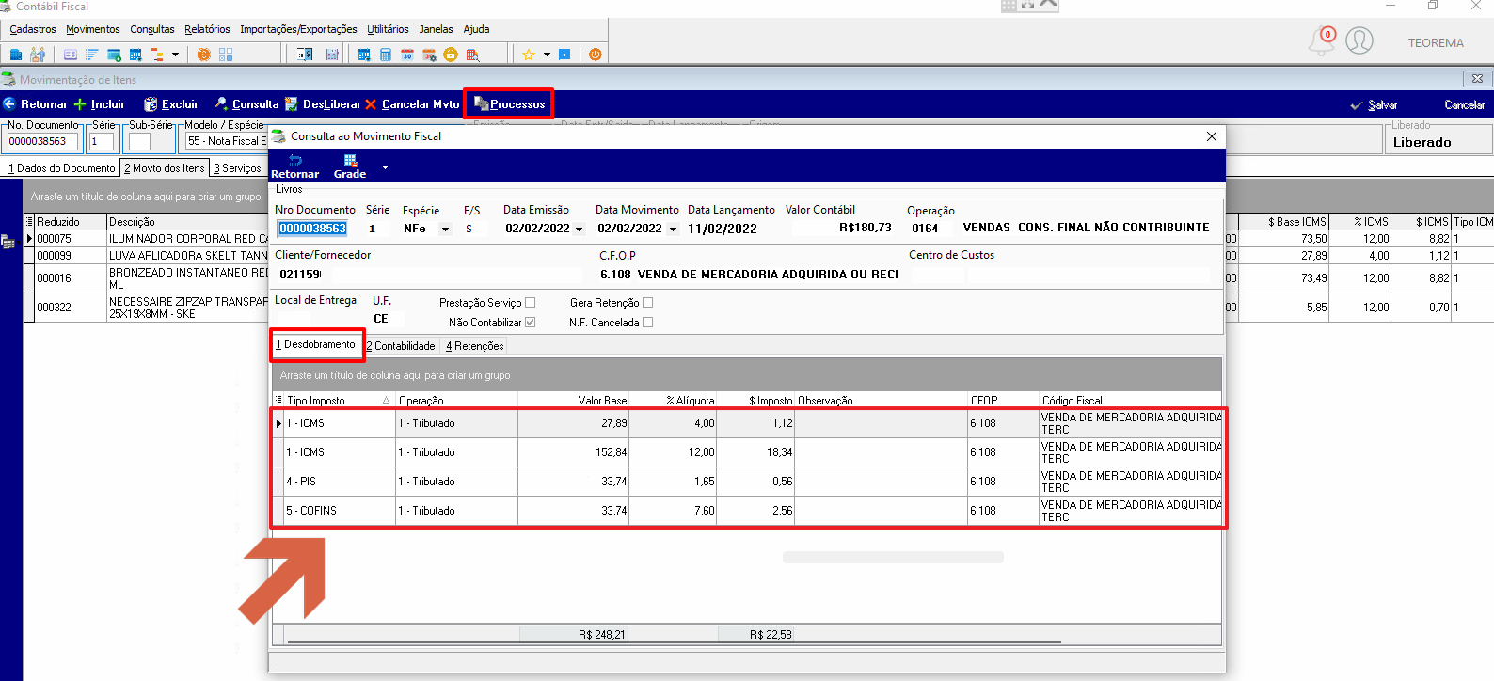1494x681 pixels.
Task: Click Retornar in Movimentação de Itens toolbar
Action: (35, 104)
